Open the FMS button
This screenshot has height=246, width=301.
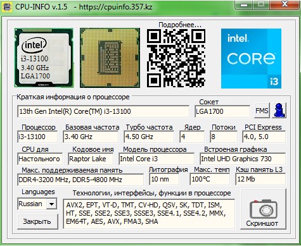pyautogui.click(x=262, y=110)
